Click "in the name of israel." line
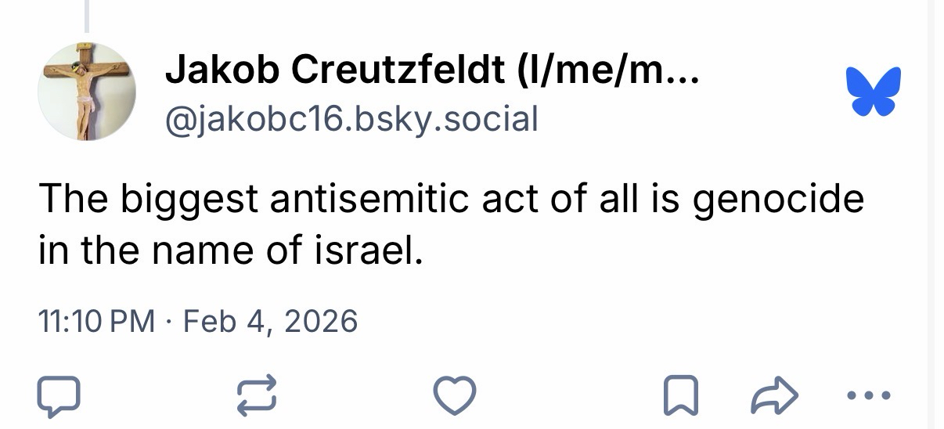The width and height of the screenshot is (944, 429). point(231,252)
